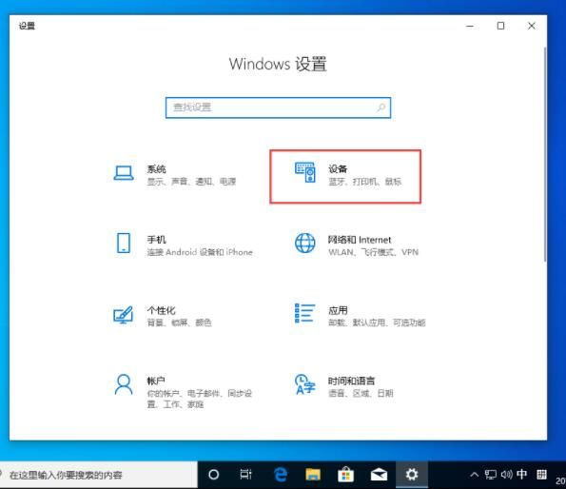Select the 个性化 category title
Screen dimensions: 566x489
[161, 310]
